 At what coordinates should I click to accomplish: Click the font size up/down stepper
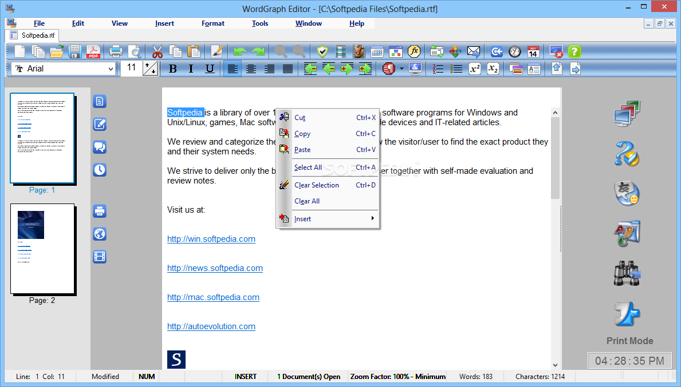click(150, 69)
